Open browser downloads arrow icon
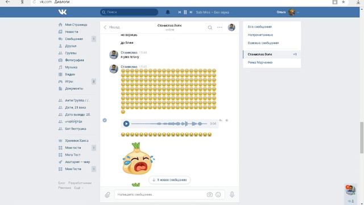 [358, 2]
